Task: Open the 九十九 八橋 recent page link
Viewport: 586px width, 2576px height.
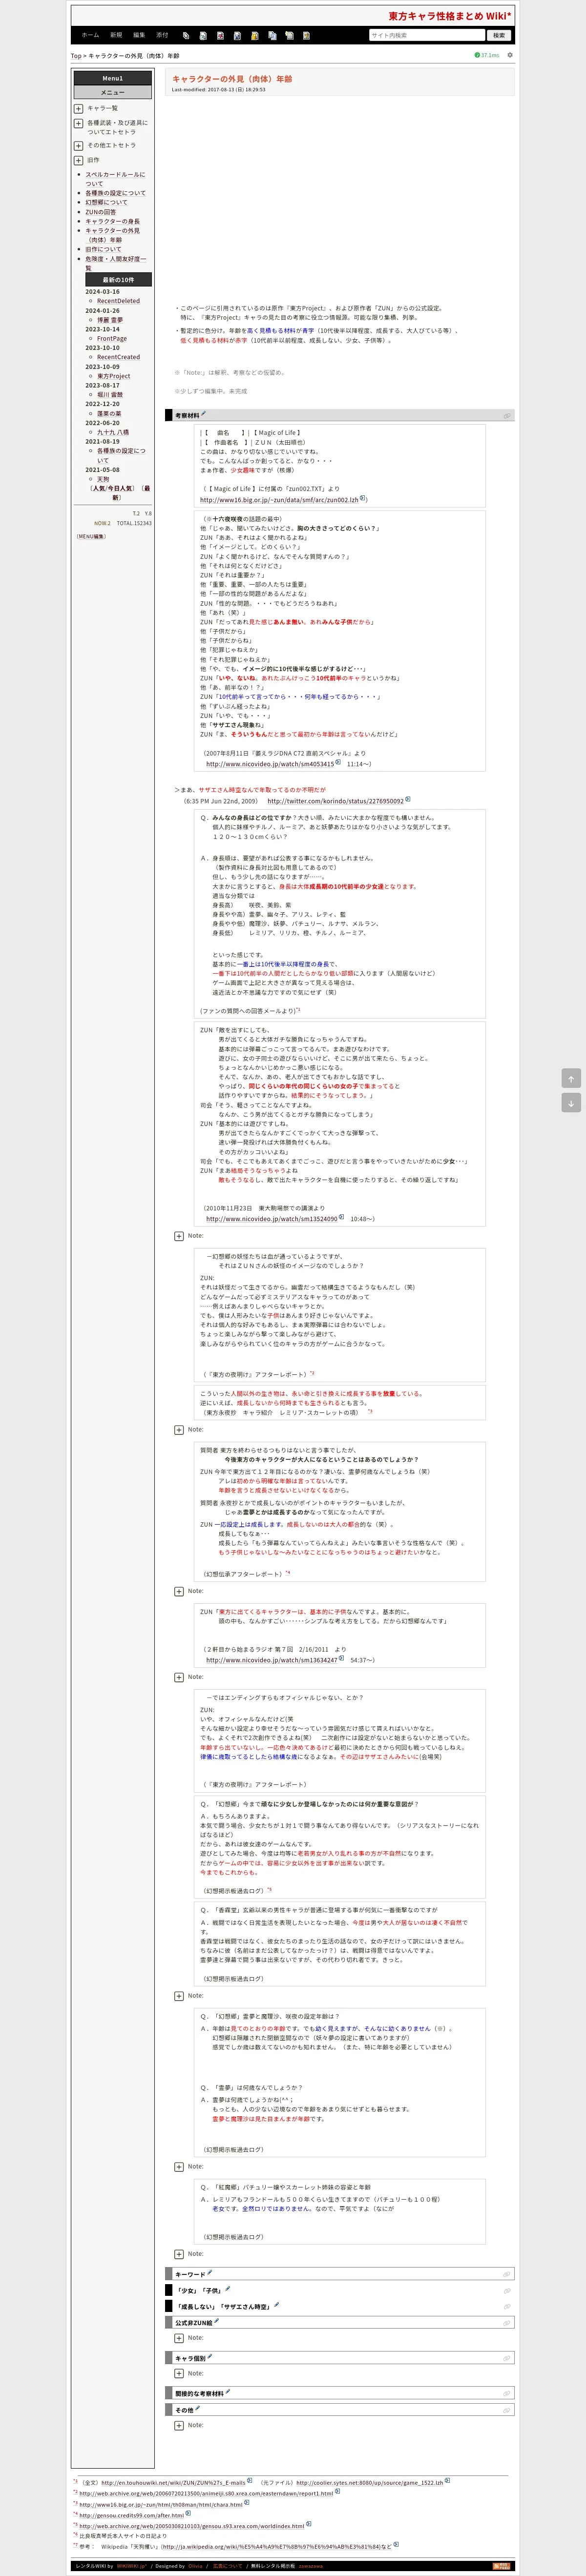Action: [112, 432]
